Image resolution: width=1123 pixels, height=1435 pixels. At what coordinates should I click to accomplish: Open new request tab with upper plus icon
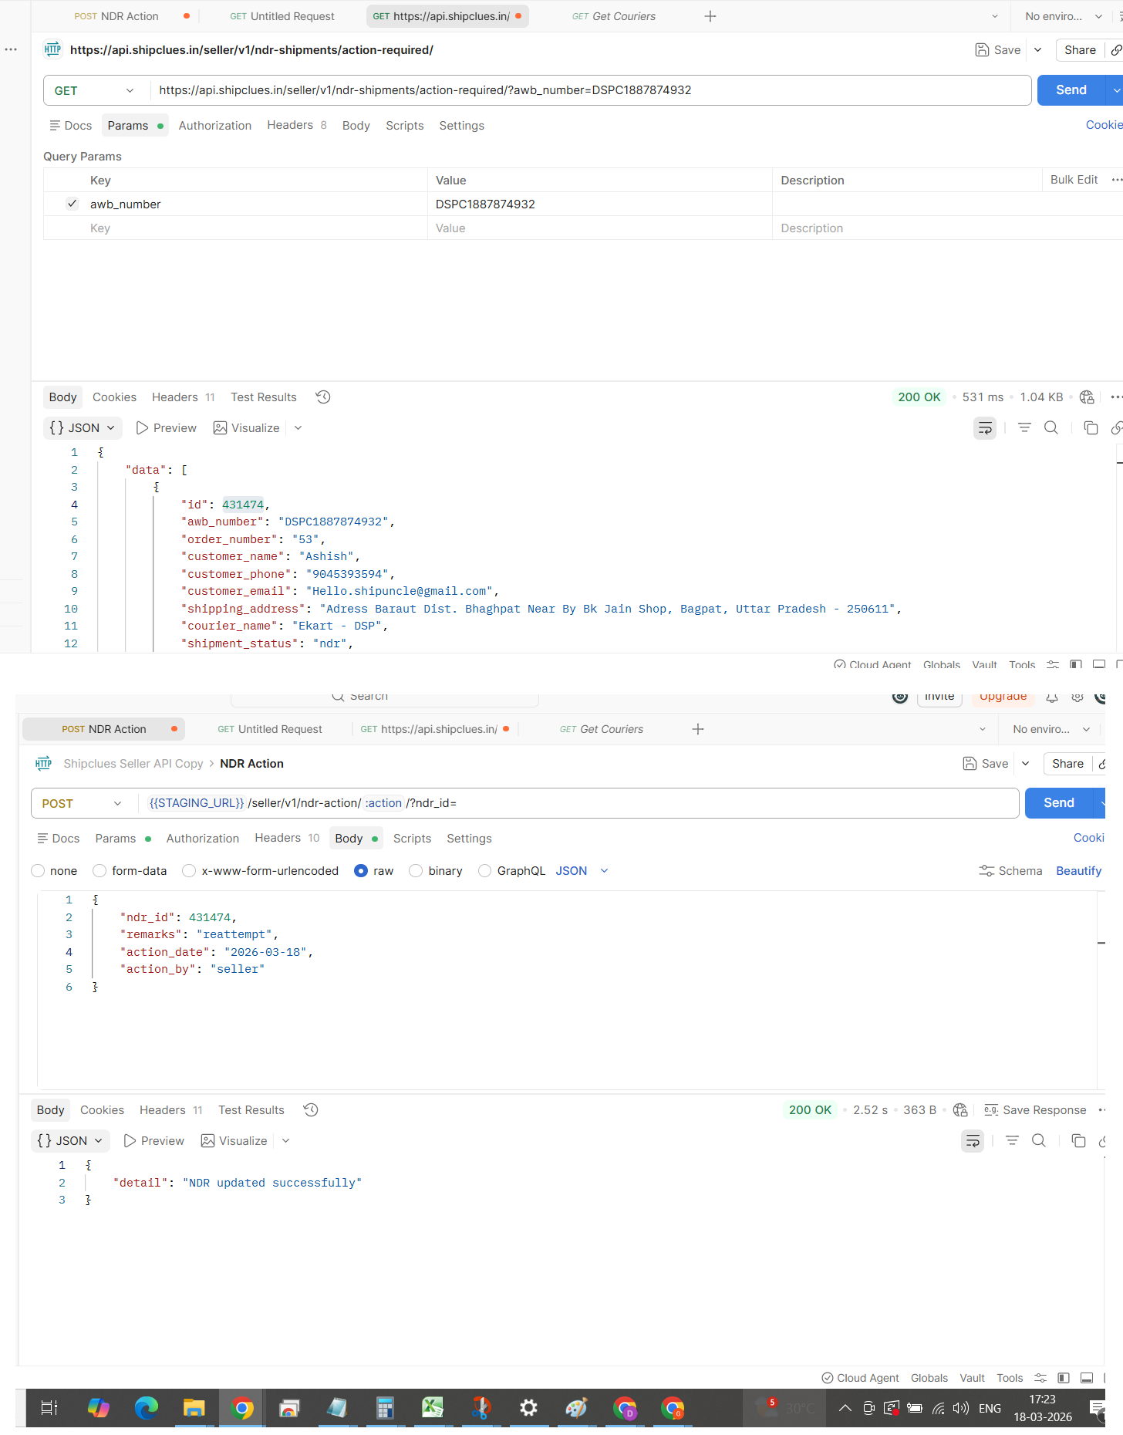point(710,16)
